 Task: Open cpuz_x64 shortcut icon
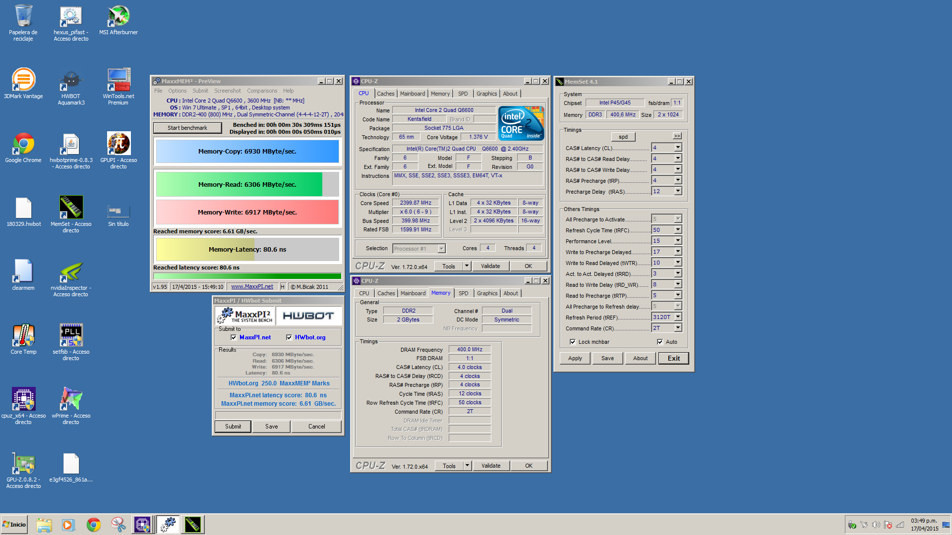click(23, 406)
